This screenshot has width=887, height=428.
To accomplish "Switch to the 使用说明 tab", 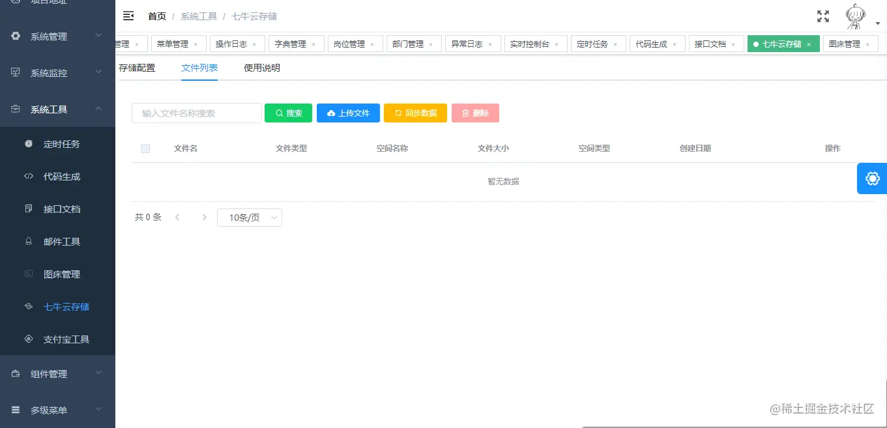I will coord(261,67).
